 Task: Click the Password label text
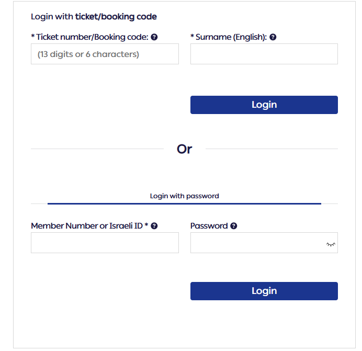(x=209, y=226)
